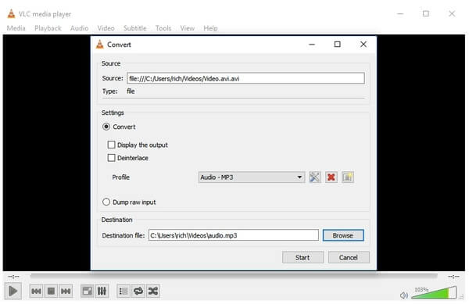Image resolution: width=469 pixels, height=304 pixels.
Task: Click remaining time label right of seek bar
Action: 453,277
